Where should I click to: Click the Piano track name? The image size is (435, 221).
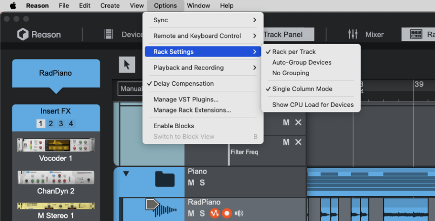pyautogui.click(x=197, y=172)
